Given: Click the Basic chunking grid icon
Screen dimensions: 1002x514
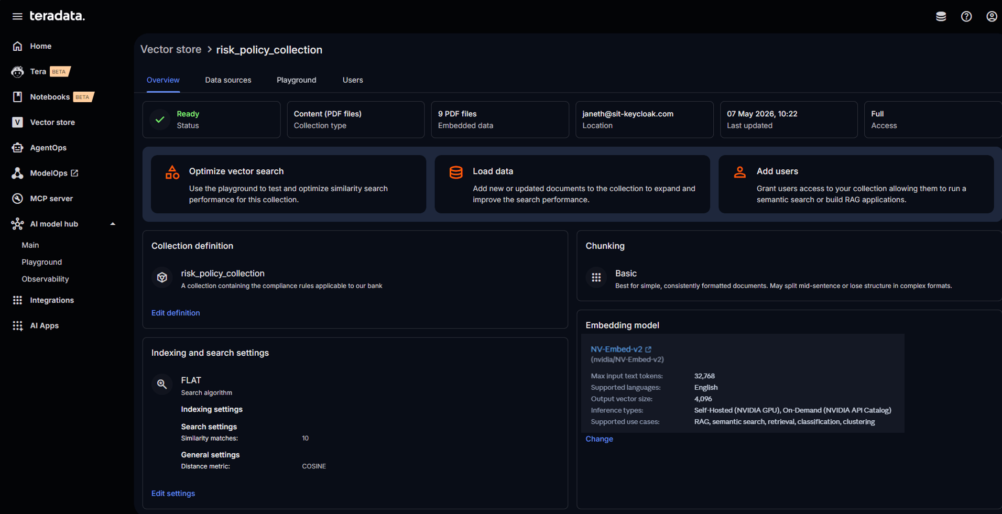Looking at the screenshot, I should [596, 278].
